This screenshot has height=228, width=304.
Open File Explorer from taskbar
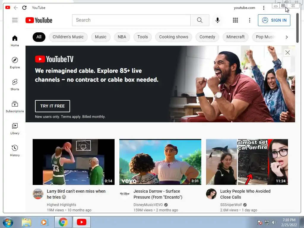click(26, 222)
